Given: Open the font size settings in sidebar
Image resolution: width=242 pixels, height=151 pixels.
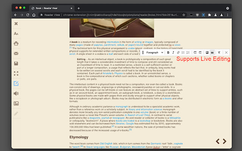Looking at the screenshot, I should pyautogui.click(x=16, y=34).
